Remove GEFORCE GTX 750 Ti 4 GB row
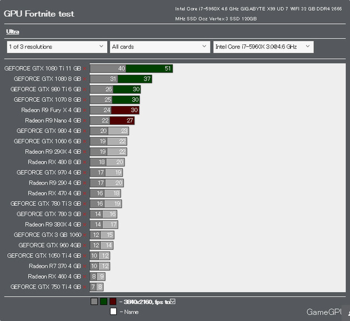Viewport: 350px width, 321px height. [x=85, y=287]
